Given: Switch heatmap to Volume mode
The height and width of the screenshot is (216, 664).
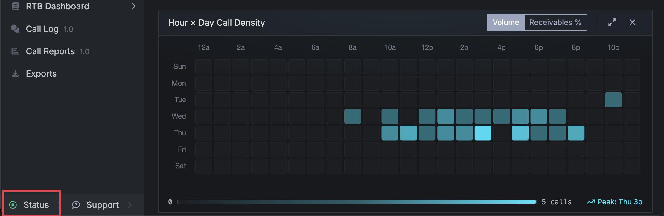Looking at the screenshot, I should 506,22.
